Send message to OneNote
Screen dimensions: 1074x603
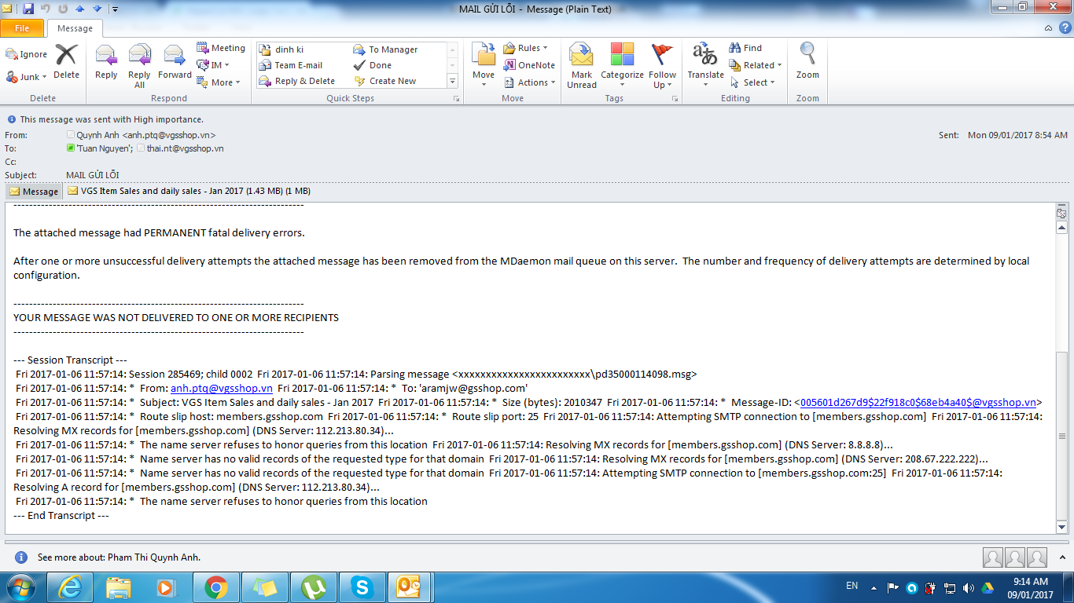(x=529, y=65)
